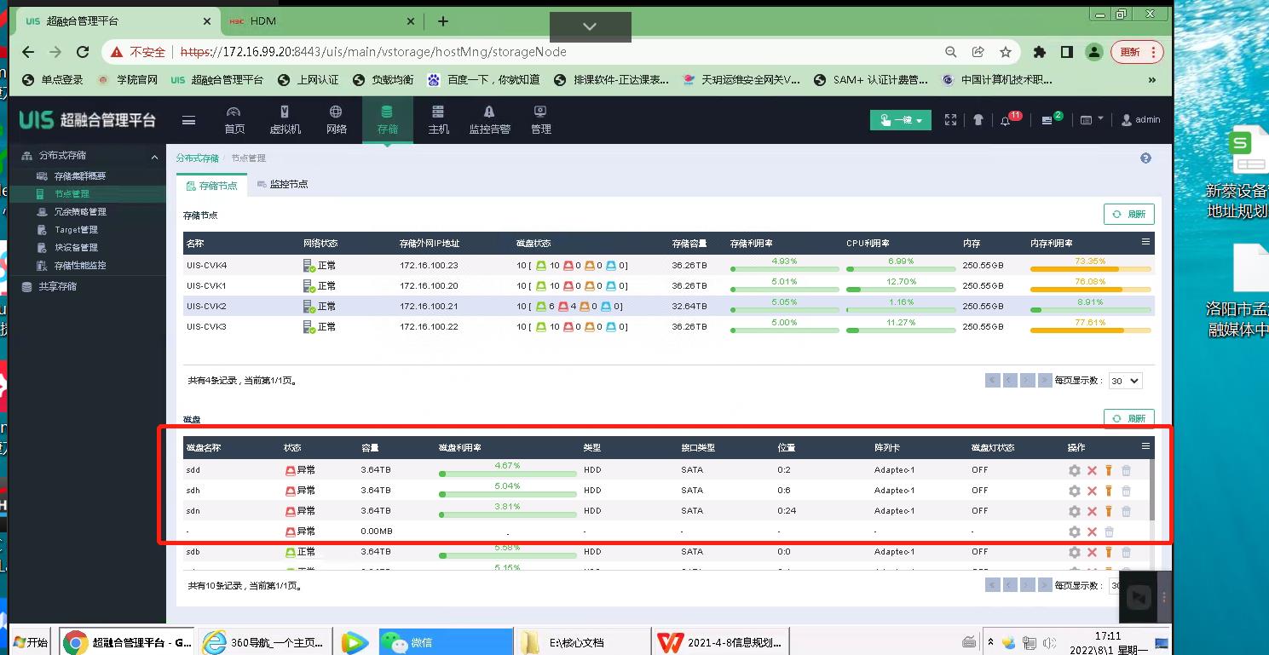Click the disk list vertical scrollbar
Screen dimensions: 1269x655
click(1151, 490)
